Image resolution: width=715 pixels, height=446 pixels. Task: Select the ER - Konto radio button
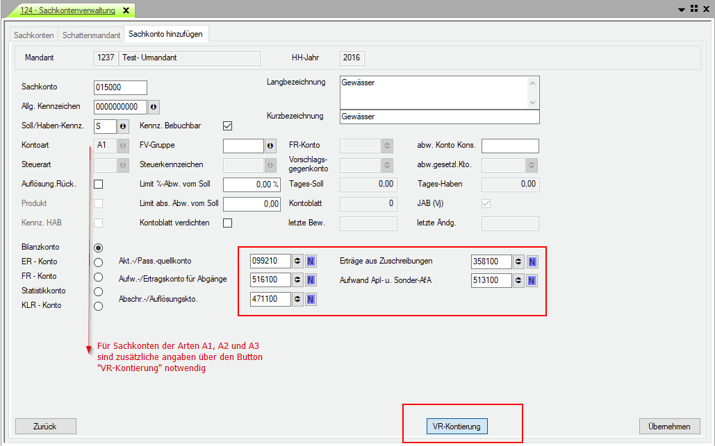98,262
